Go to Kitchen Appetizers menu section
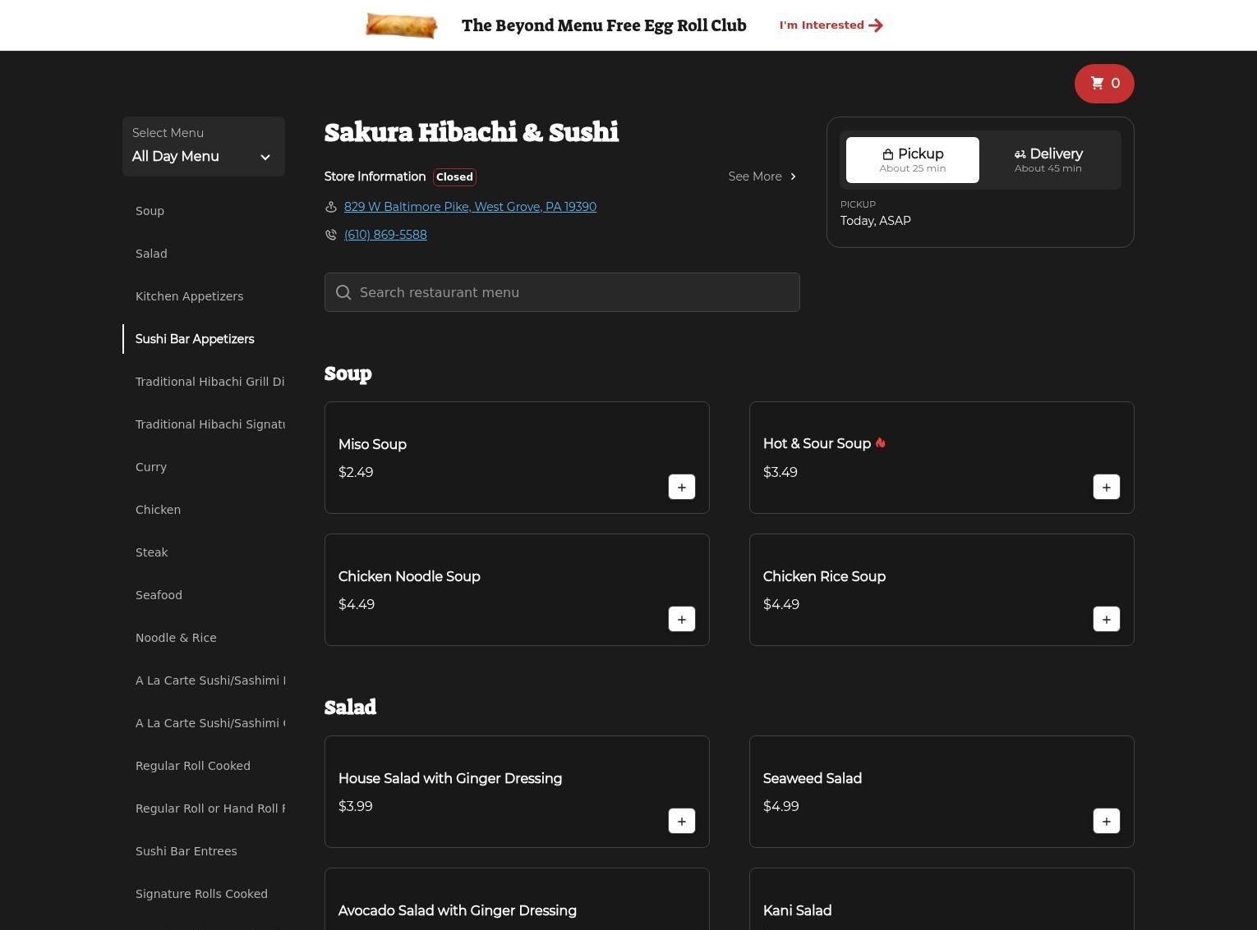This screenshot has width=1257, height=930. click(x=189, y=296)
